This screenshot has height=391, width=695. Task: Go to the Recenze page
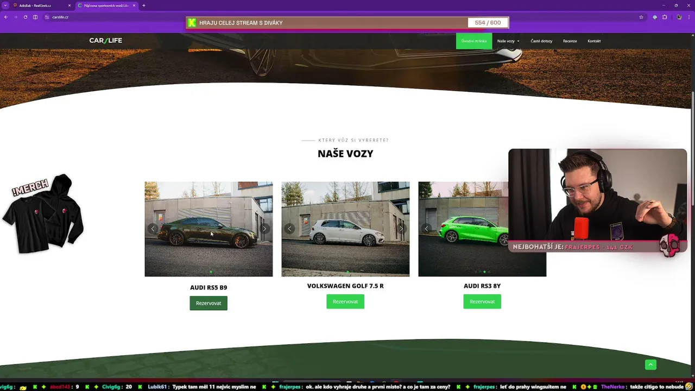click(570, 41)
